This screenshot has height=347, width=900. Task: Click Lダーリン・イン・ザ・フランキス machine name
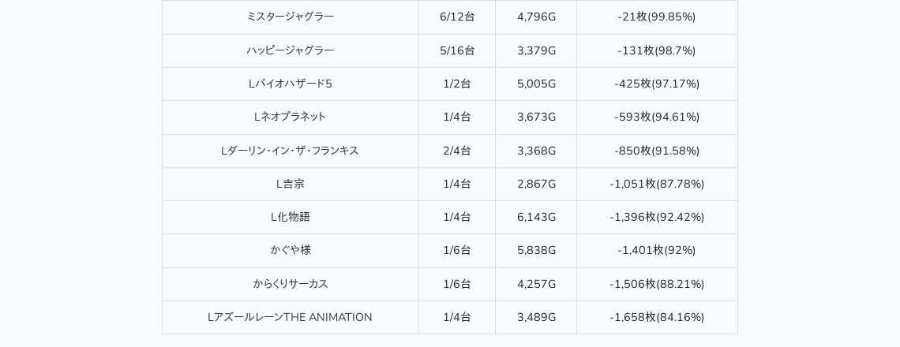click(x=290, y=151)
